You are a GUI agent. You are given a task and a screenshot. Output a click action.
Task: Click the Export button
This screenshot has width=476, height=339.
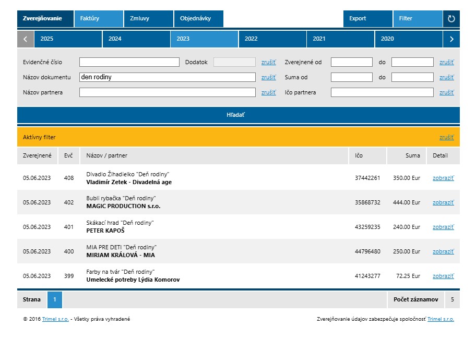pos(367,19)
